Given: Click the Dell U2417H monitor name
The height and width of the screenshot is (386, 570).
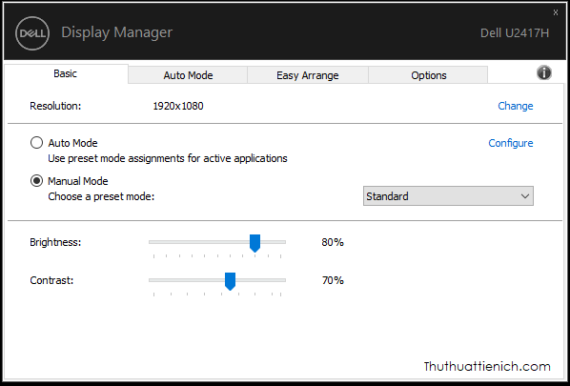Looking at the screenshot, I should 515,33.
